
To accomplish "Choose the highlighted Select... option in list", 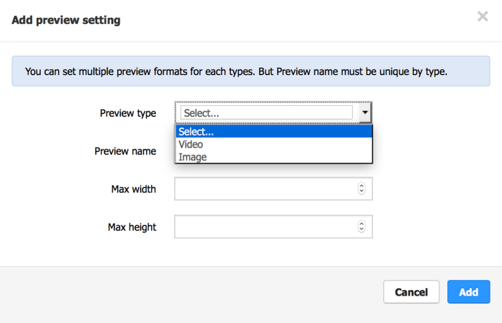I will (274, 131).
